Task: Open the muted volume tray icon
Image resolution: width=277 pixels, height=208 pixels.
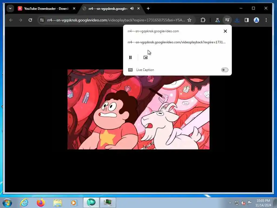Action: (243, 203)
